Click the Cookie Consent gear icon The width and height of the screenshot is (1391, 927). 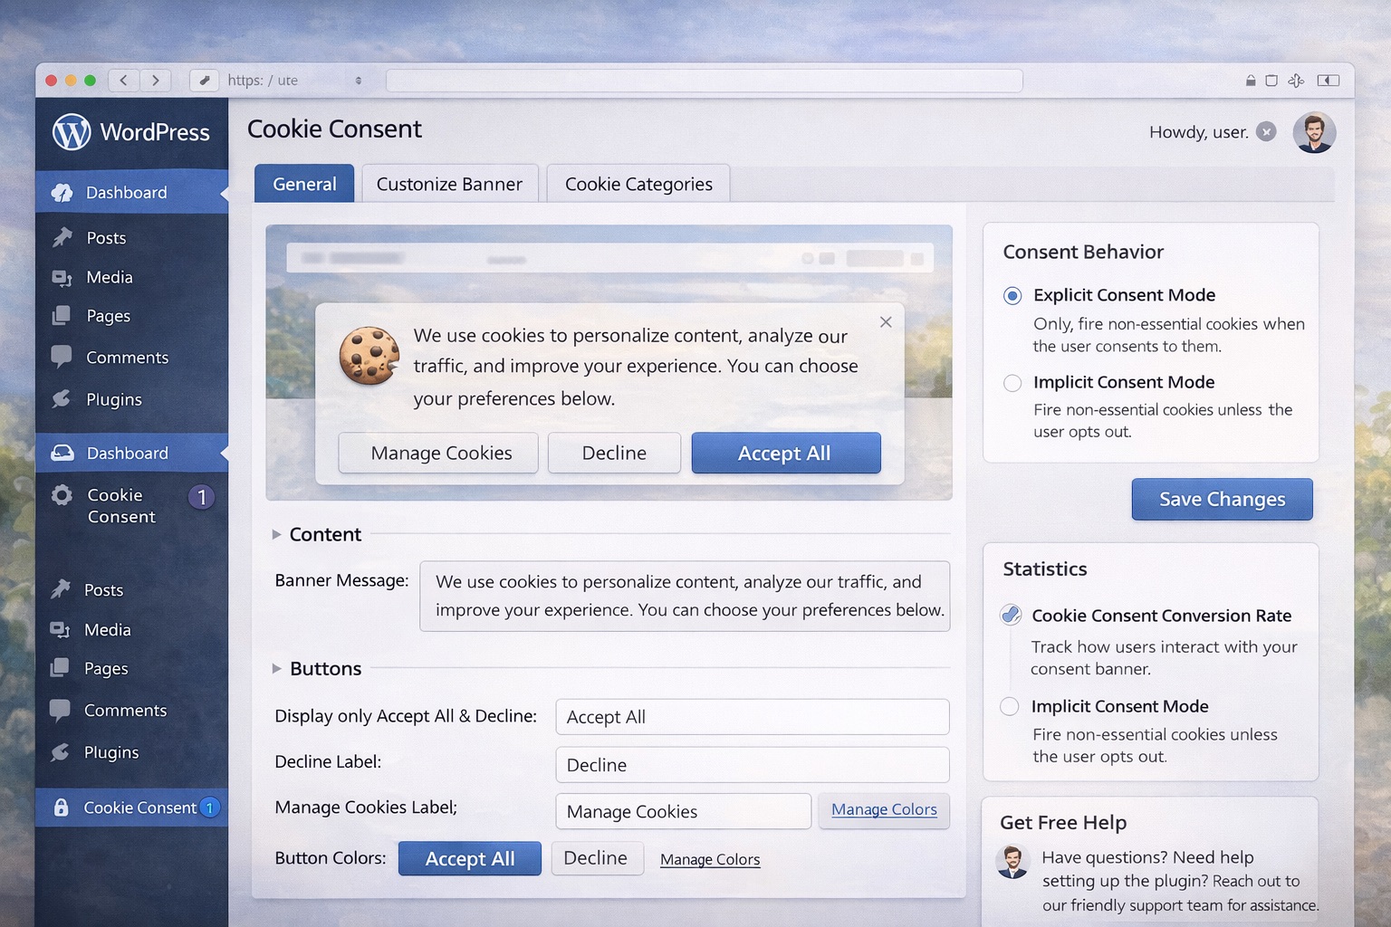click(60, 495)
